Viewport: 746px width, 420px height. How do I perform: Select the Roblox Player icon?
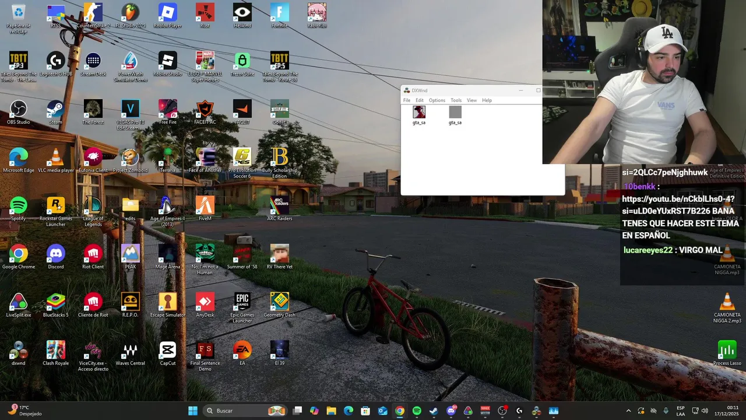[168, 16]
